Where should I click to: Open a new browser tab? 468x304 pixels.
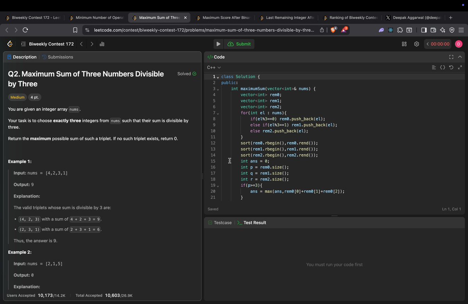[x=451, y=18]
